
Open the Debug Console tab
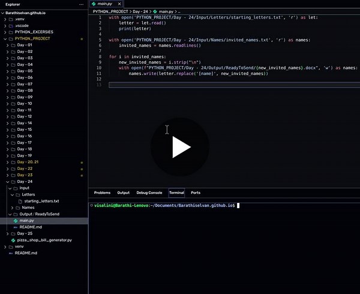point(149,193)
